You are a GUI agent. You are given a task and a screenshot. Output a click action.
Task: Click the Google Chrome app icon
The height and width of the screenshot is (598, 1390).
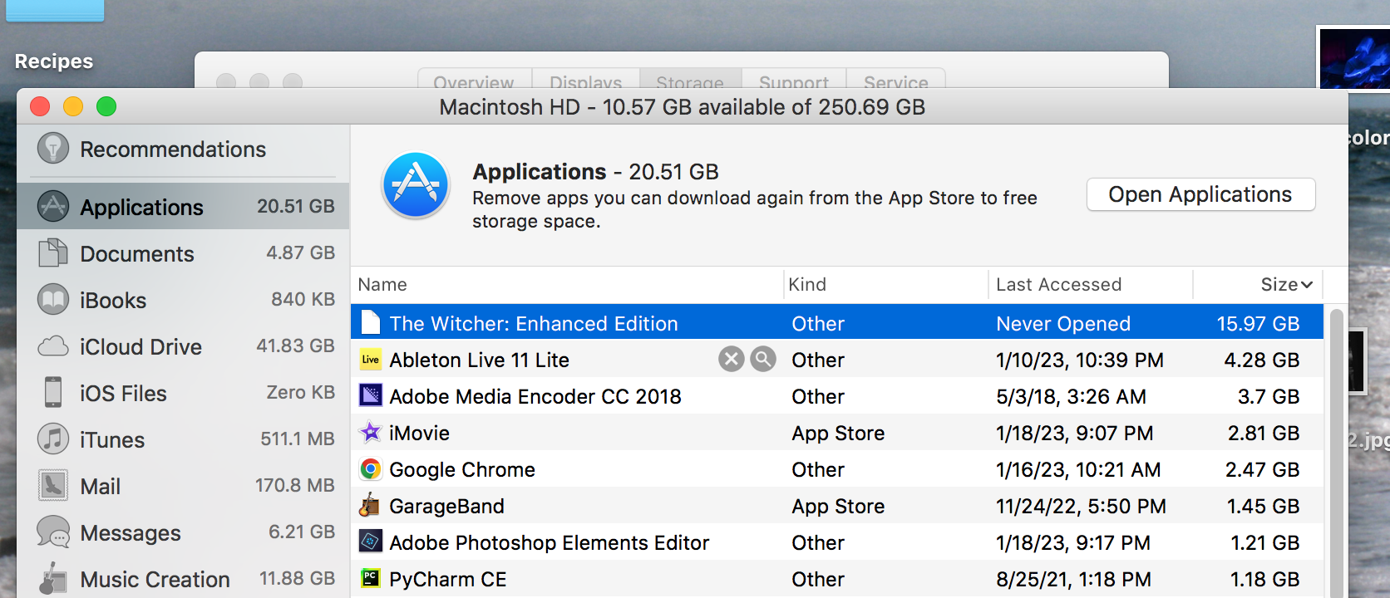371,469
